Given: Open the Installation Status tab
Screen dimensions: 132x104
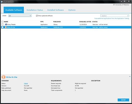Looking at the screenshot, I should (35, 10).
